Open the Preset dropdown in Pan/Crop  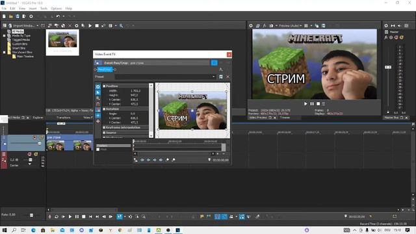point(214,77)
